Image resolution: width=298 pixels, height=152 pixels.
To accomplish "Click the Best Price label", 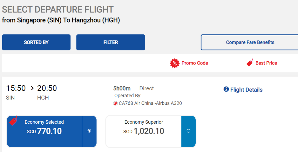I will pos(266,63).
